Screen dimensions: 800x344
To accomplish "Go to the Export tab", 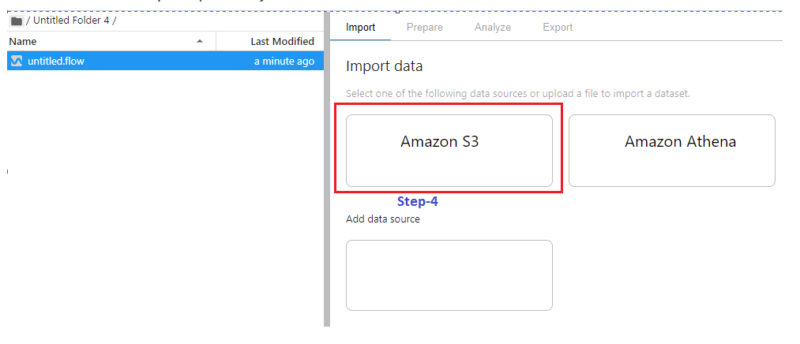I will [558, 28].
